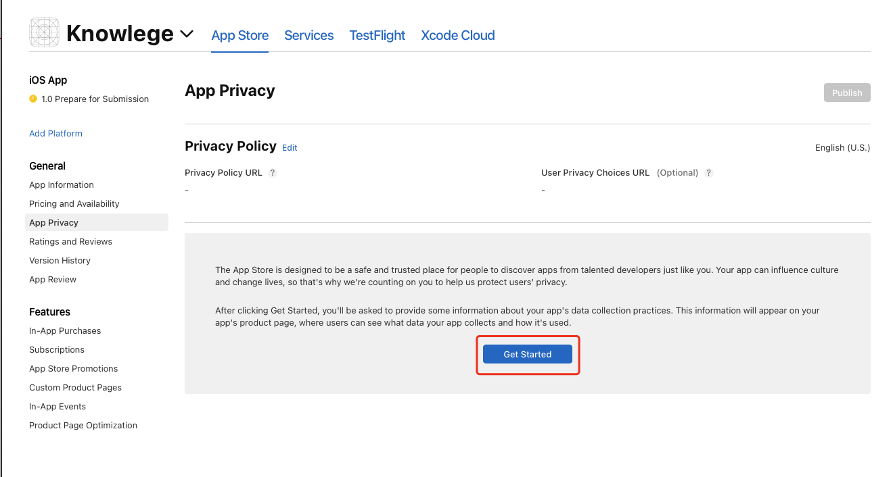Click the yellow status dot for version 1.0
This screenshot has height=477, width=893.
point(33,99)
